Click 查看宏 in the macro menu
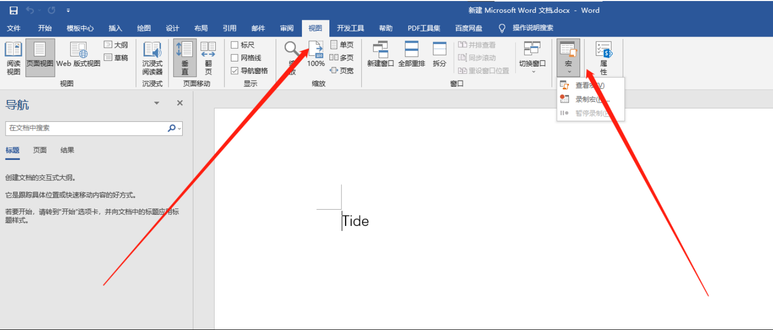The height and width of the screenshot is (330, 773). 584,85
